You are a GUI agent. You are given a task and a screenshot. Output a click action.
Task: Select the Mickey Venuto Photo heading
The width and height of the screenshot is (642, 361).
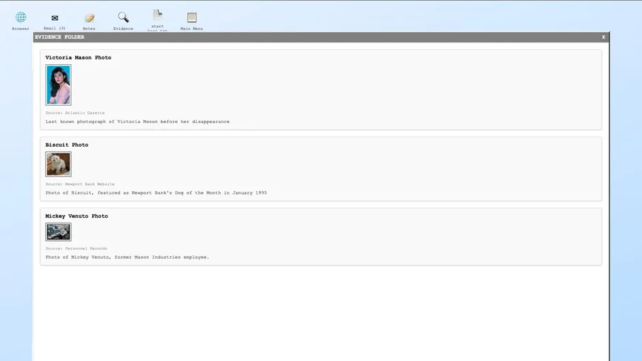(x=76, y=216)
